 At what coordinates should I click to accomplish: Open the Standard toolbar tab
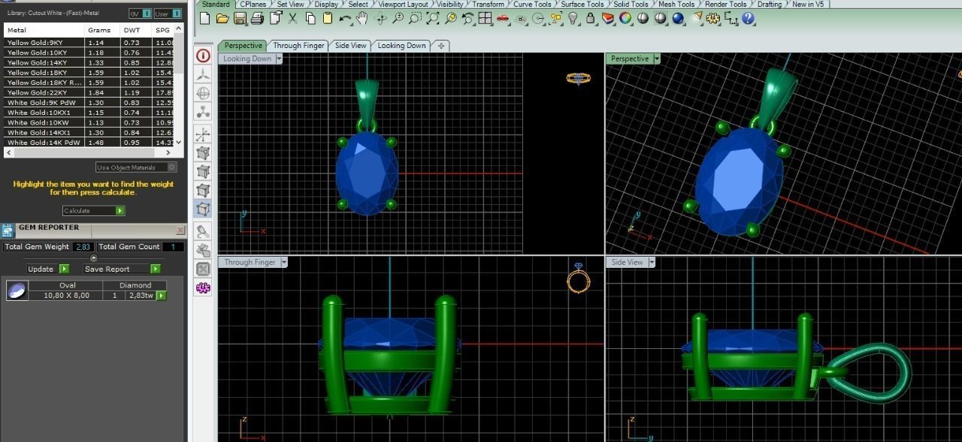[216, 5]
